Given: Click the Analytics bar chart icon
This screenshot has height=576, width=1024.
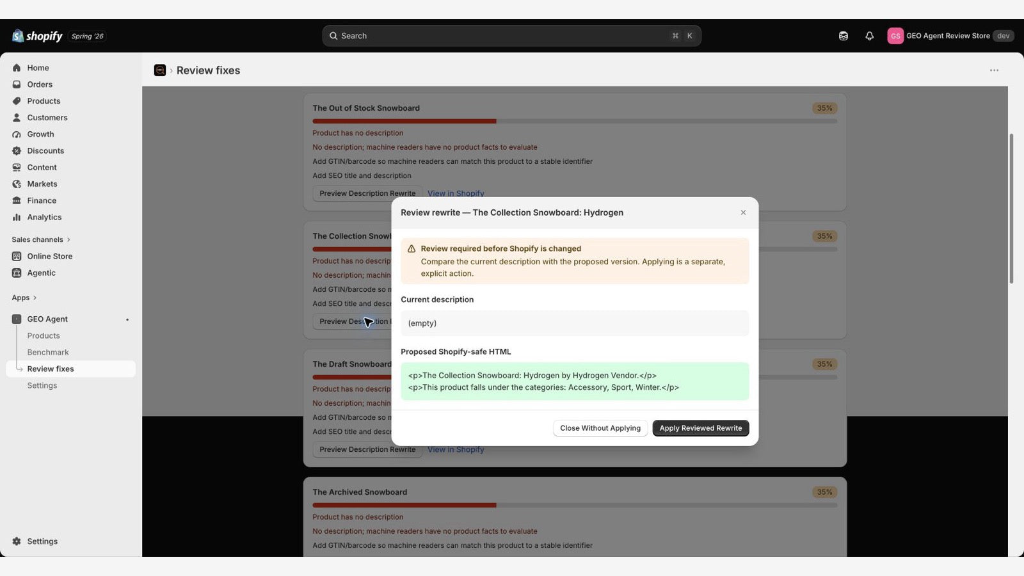Looking at the screenshot, I should tap(17, 218).
